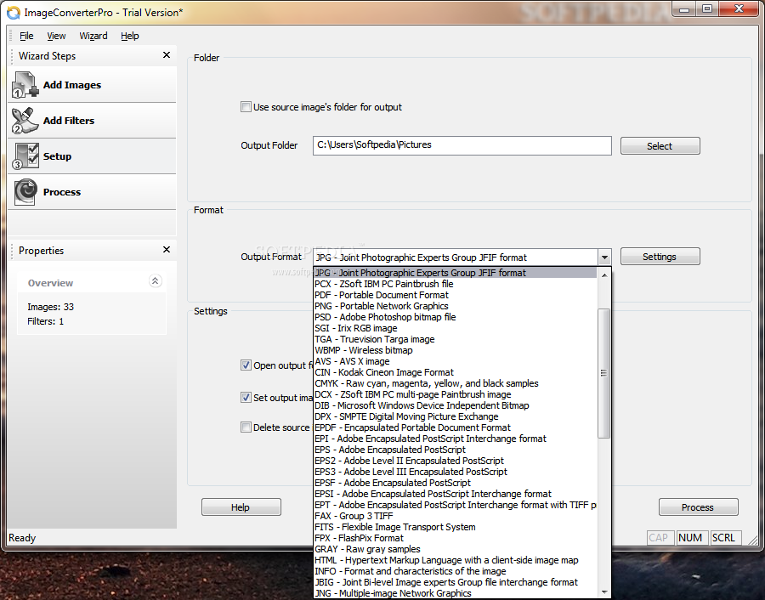Select DPX - SMPTE Digital Moving Picture Exchange
Screen dimensions: 765x600
[456, 416]
